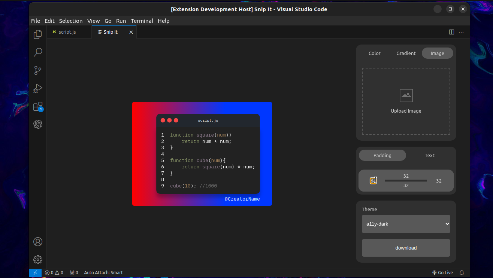Click the red close dot in snippet window
Image resolution: width=493 pixels, height=278 pixels.
point(163,120)
